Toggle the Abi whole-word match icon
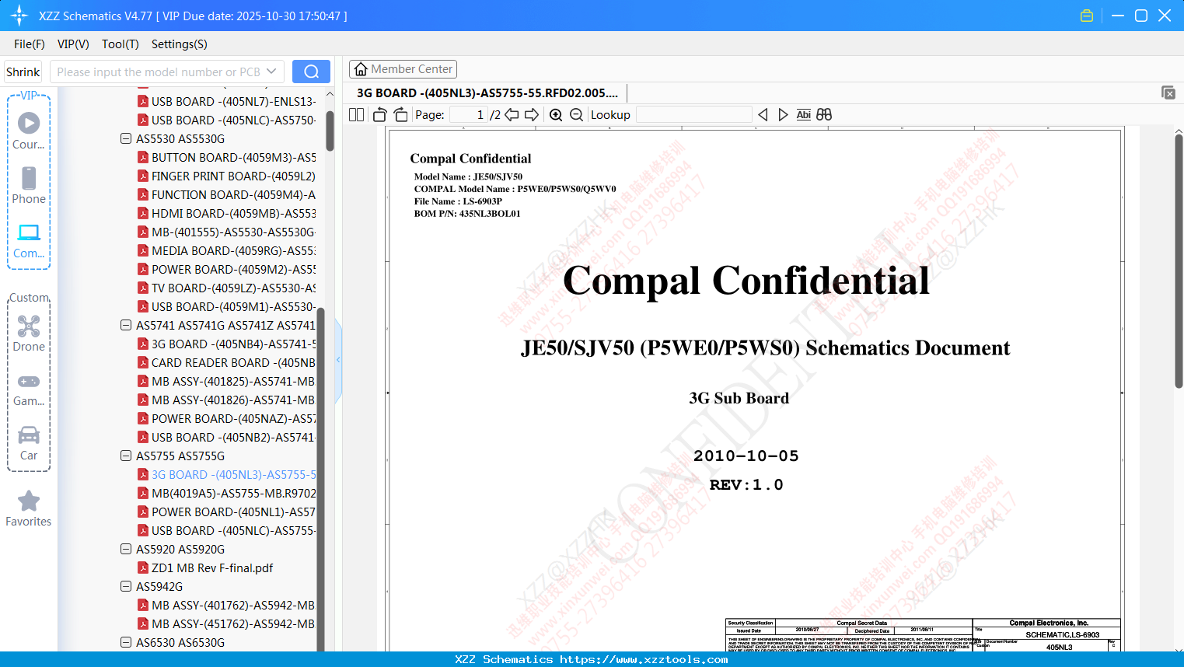 (x=804, y=115)
